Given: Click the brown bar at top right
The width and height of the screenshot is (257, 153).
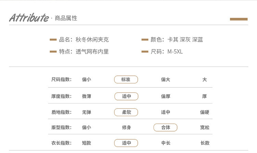Looking at the screenshot, I should (x=238, y=19).
